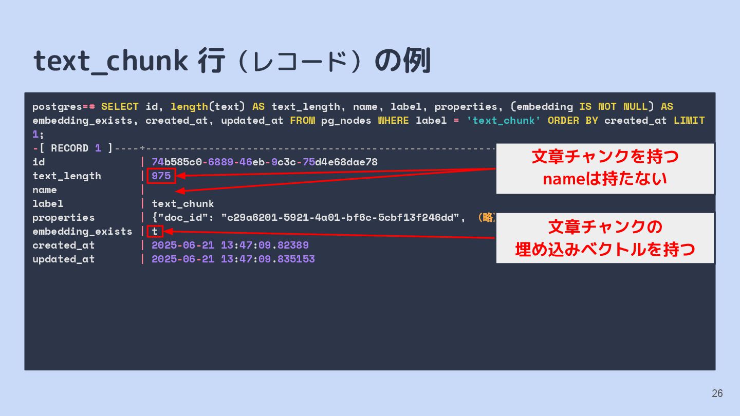Click the text_length value 975
Viewport: 740px width, 416px height.
coord(161,176)
